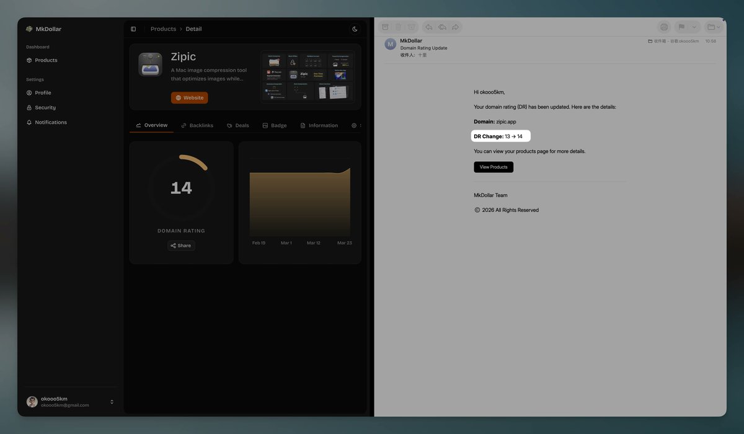This screenshot has height=434, width=744.
Task: Open the Zipic product preview thumbnail
Action: coord(308,76)
